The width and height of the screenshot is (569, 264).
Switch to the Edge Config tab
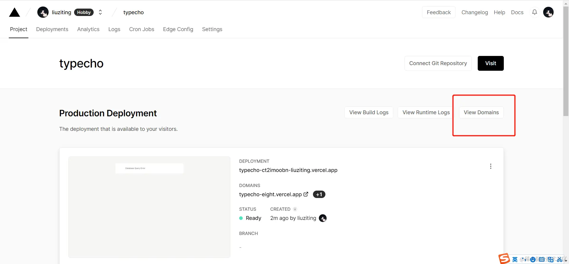point(178,29)
